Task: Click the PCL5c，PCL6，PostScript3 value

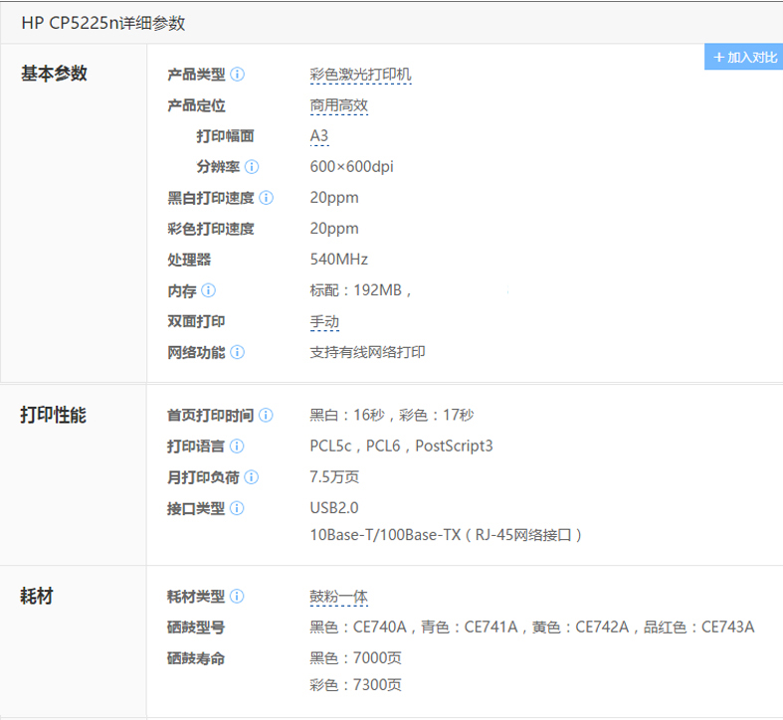Action: tap(401, 447)
